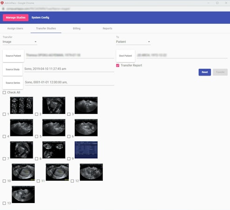Screen dimensions: 230x210
Task: Uncheck the Transfer Report checkbox
Action: click(118, 65)
